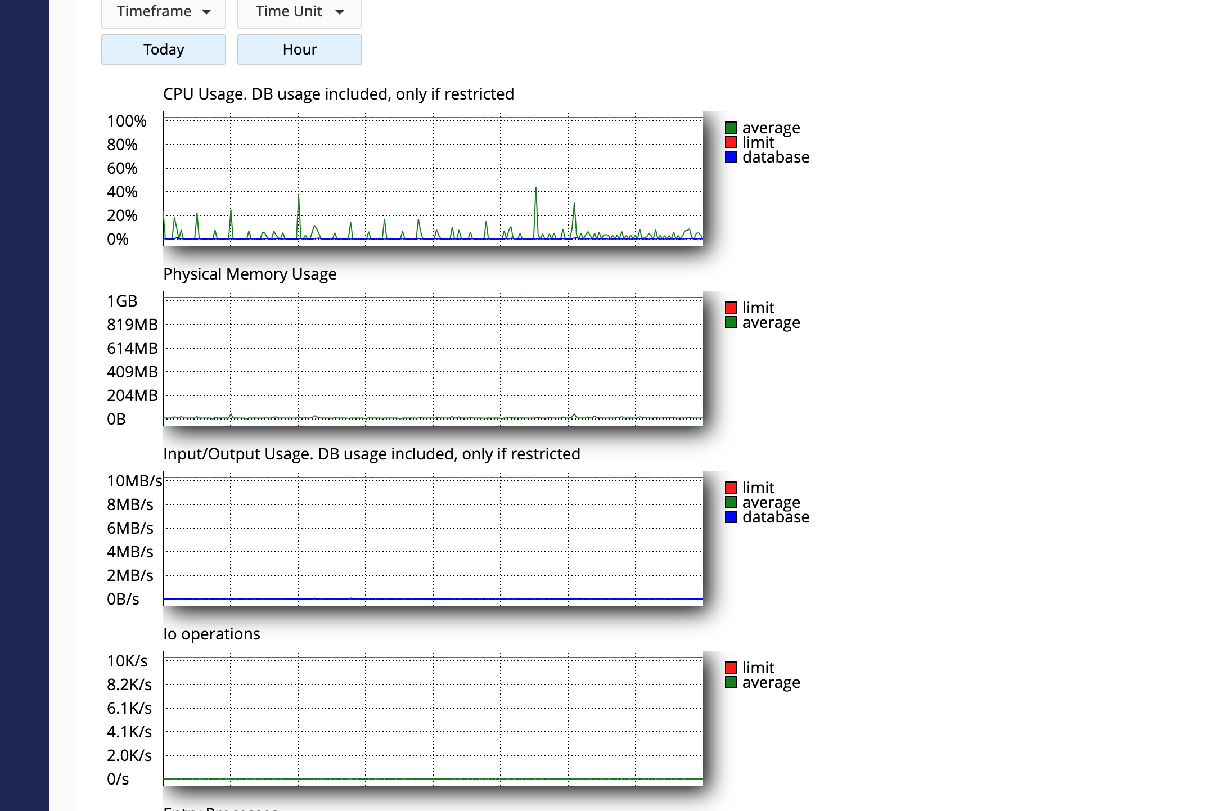Image resolution: width=1216 pixels, height=811 pixels.
Task: Click the 1GB axis label
Action: (x=122, y=301)
